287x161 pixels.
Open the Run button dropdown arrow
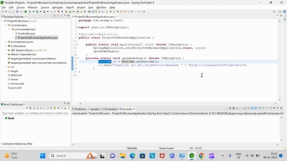pyautogui.click(x=40, y=12)
